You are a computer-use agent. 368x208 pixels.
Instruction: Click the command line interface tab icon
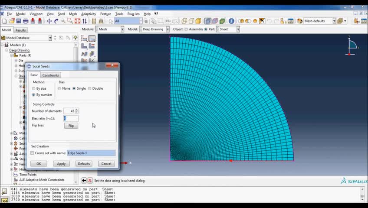pyautogui.click(x=5, y=201)
